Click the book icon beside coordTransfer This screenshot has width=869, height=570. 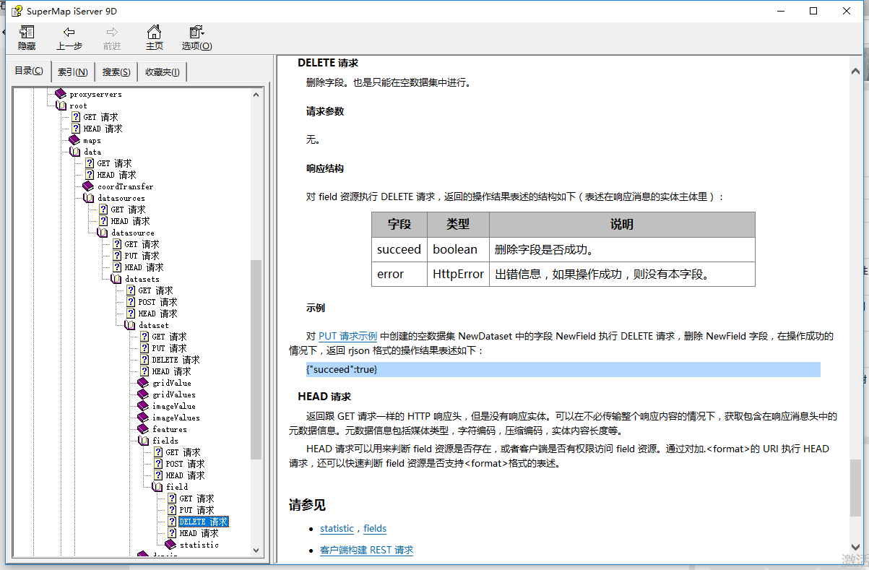(88, 186)
